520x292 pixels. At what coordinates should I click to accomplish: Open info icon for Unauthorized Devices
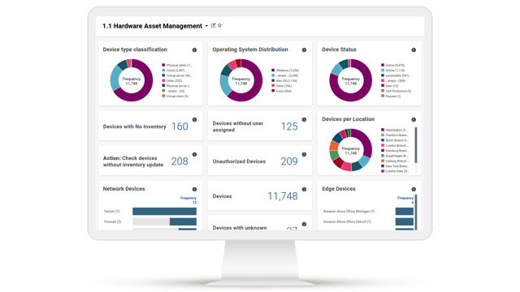tap(304, 154)
